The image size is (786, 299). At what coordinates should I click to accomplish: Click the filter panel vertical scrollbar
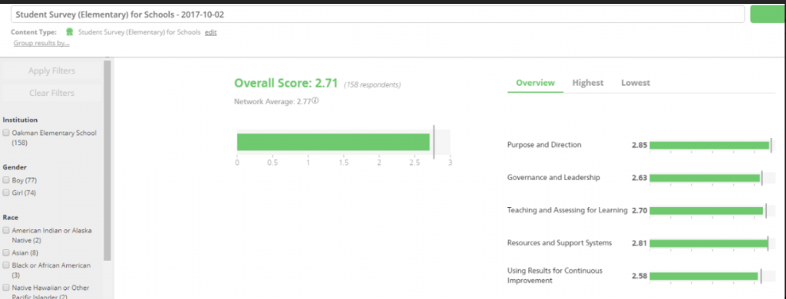(107, 160)
